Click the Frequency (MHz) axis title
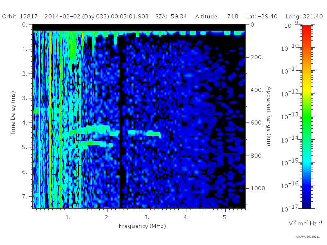The width and height of the screenshot is (327, 245). tap(142, 226)
